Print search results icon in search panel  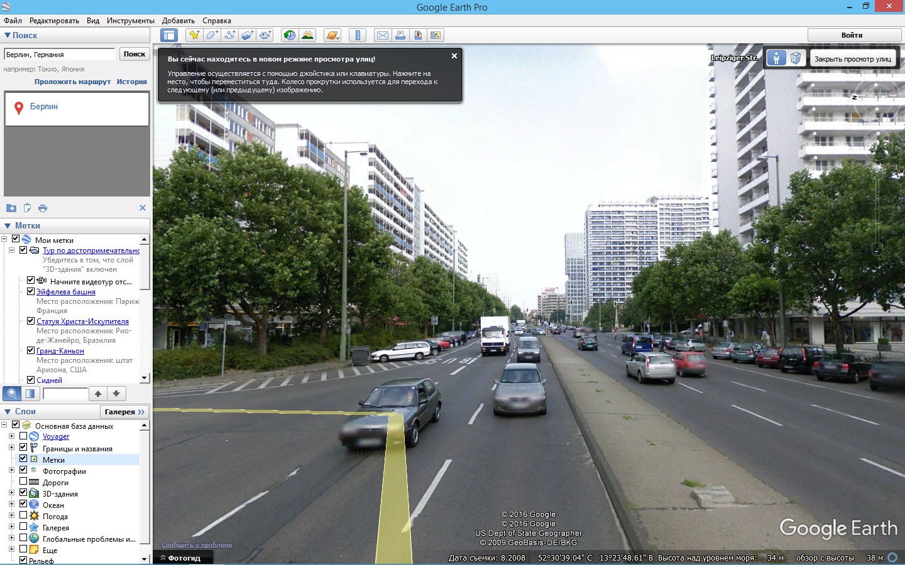pyautogui.click(x=43, y=208)
